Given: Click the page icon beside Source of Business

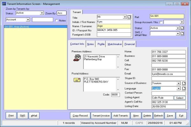Looking at the screenshot, I should click(x=184, y=83).
